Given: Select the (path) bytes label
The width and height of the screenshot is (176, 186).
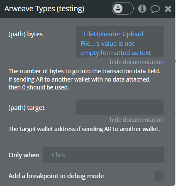Looking at the screenshot, I should 26,34.
